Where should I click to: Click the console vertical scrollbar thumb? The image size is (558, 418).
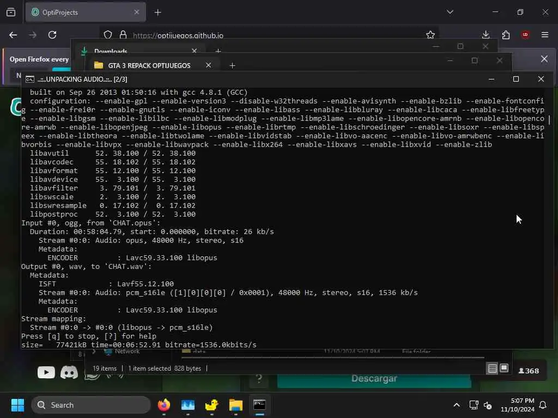tap(549, 120)
